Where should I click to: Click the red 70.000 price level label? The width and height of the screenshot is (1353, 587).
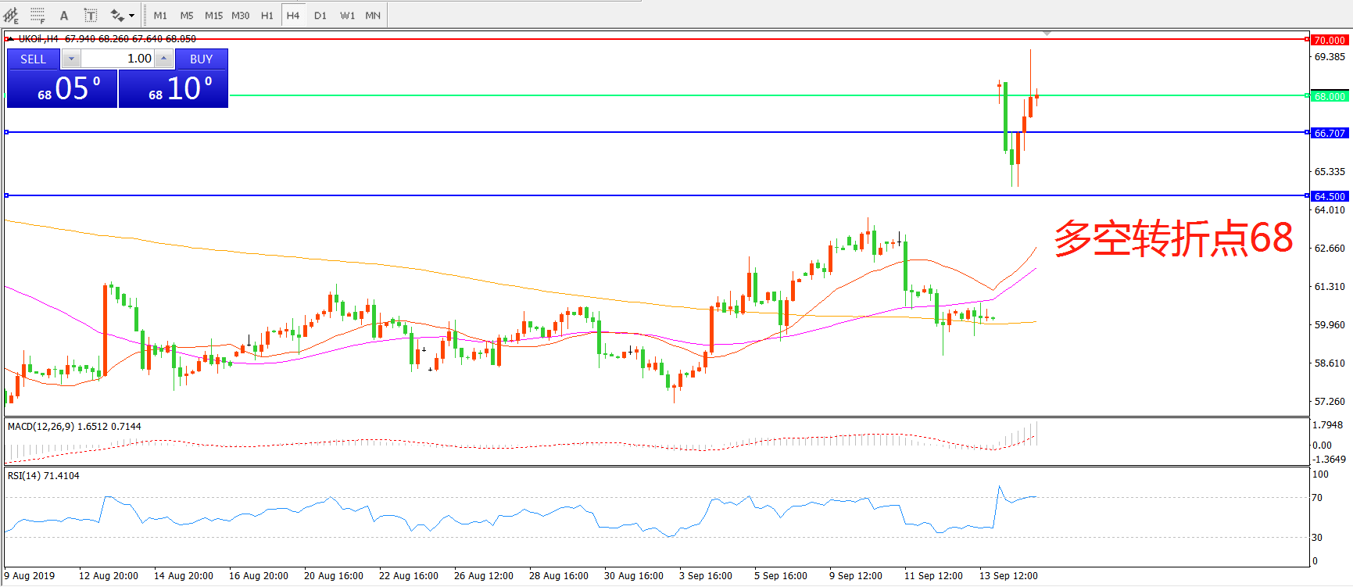[x=1329, y=40]
